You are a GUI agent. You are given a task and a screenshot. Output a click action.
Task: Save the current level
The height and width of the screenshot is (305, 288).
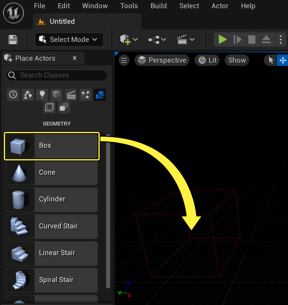coord(13,39)
